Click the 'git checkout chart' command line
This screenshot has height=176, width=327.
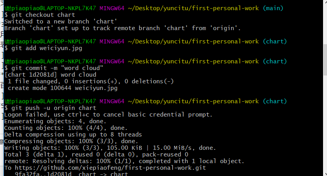pos(43,15)
